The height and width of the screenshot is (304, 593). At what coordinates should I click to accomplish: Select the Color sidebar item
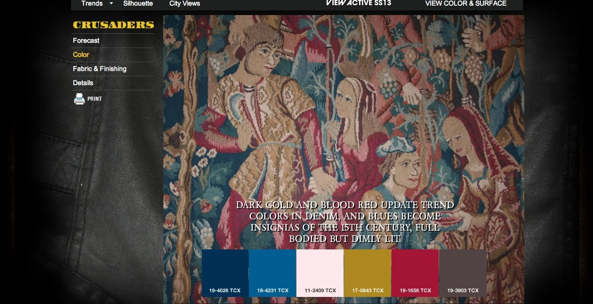click(x=81, y=55)
